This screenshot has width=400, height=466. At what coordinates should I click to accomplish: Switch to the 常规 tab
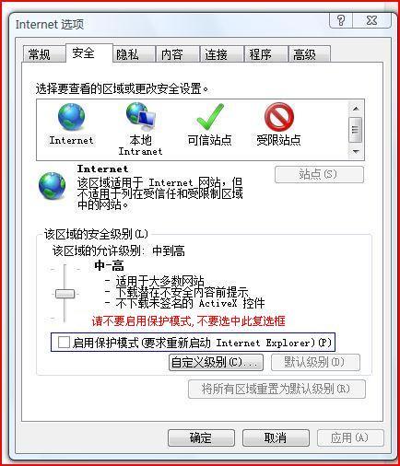(40, 54)
